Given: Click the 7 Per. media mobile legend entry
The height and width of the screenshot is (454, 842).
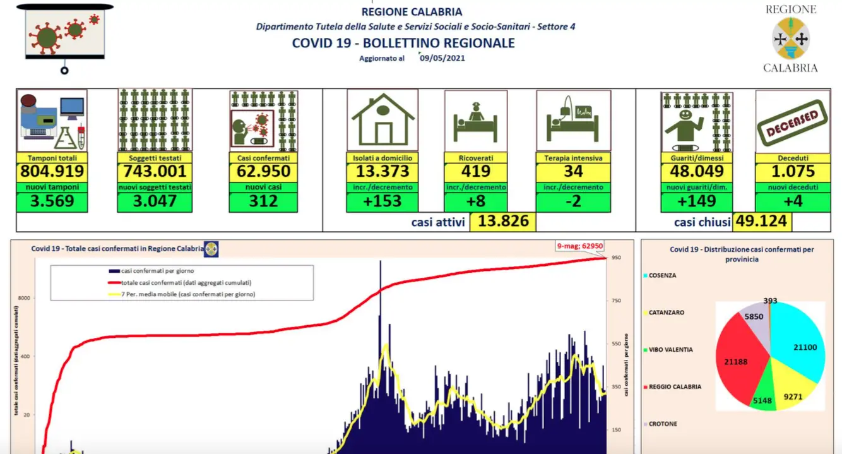Looking at the screenshot, I should (182, 294).
